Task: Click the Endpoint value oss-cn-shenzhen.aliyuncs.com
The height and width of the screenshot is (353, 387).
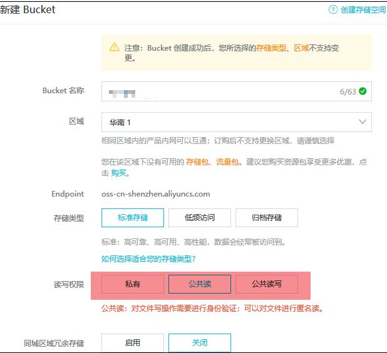Action: click(156, 194)
